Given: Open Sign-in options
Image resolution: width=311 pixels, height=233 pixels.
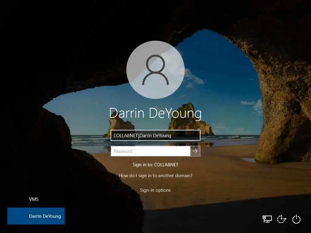Looking at the screenshot, I should (155, 190).
